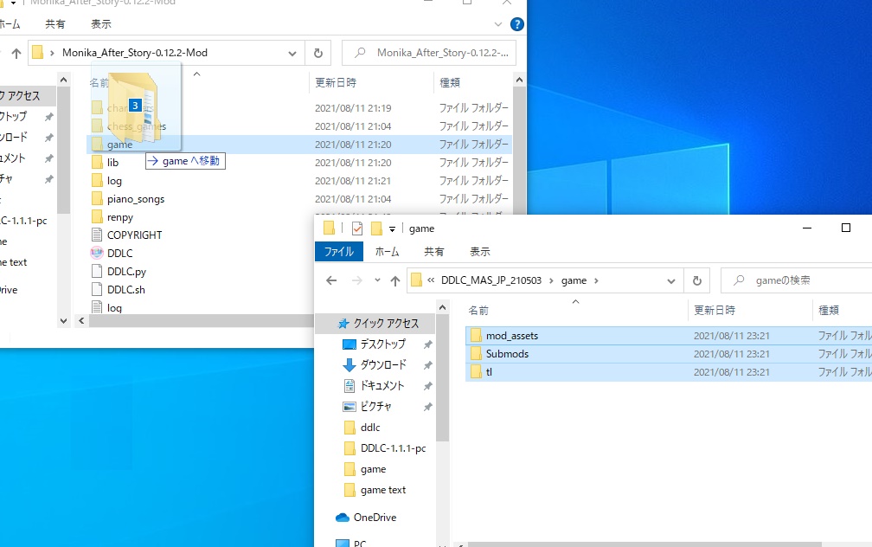Unpin デスクトップ using its pin icon
The image size is (872, 547).
[427, 344]
